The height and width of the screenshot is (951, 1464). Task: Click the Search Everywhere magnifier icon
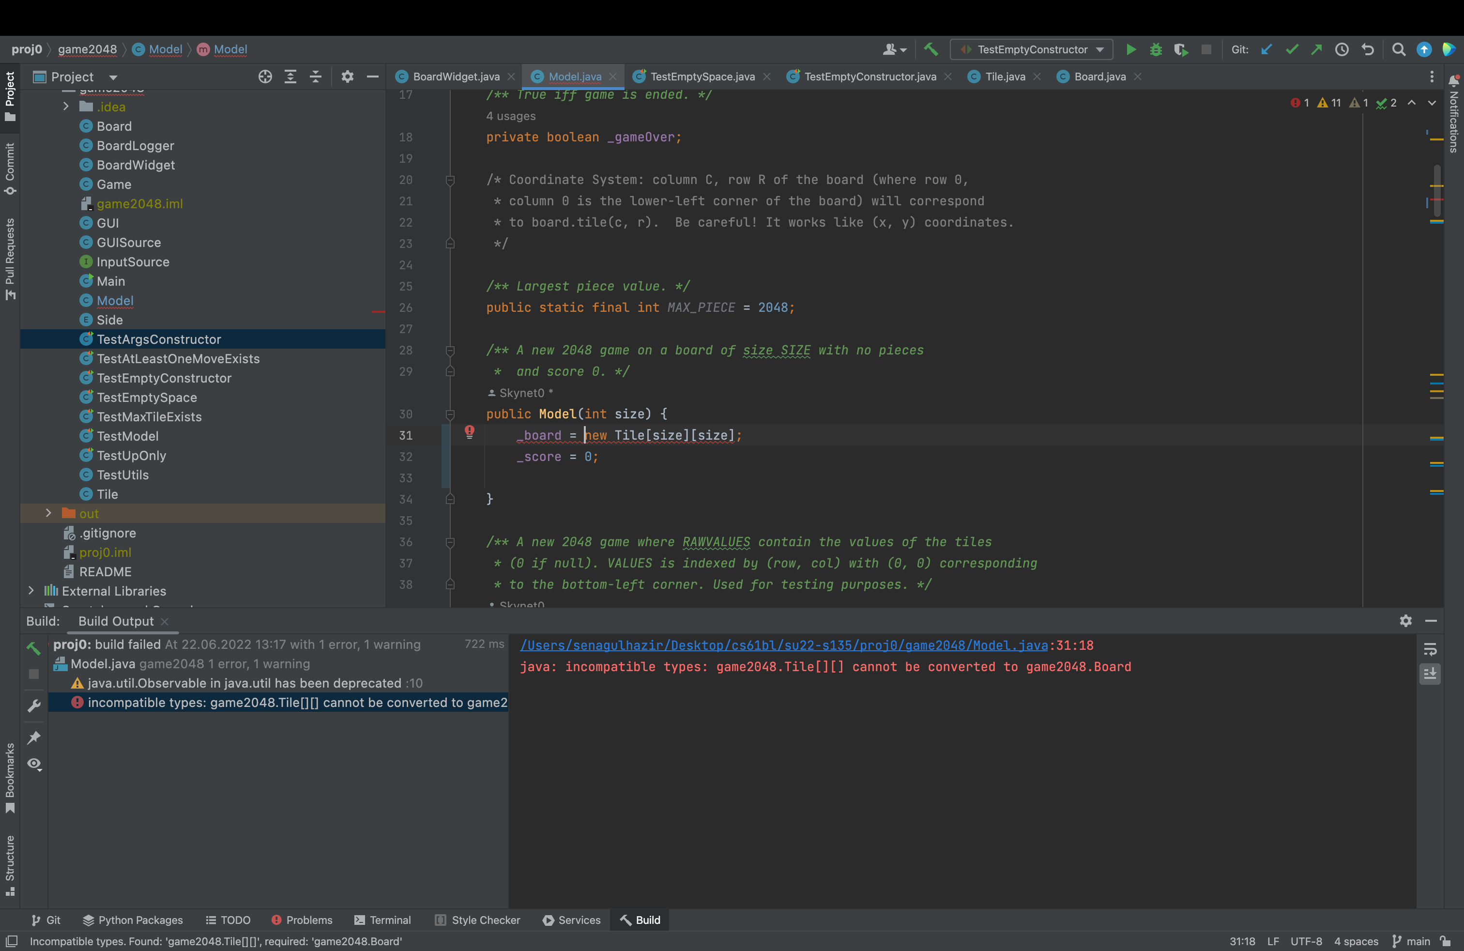coord(1398,49)
